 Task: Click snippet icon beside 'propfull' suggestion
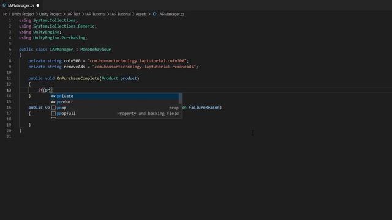[53, 114]
